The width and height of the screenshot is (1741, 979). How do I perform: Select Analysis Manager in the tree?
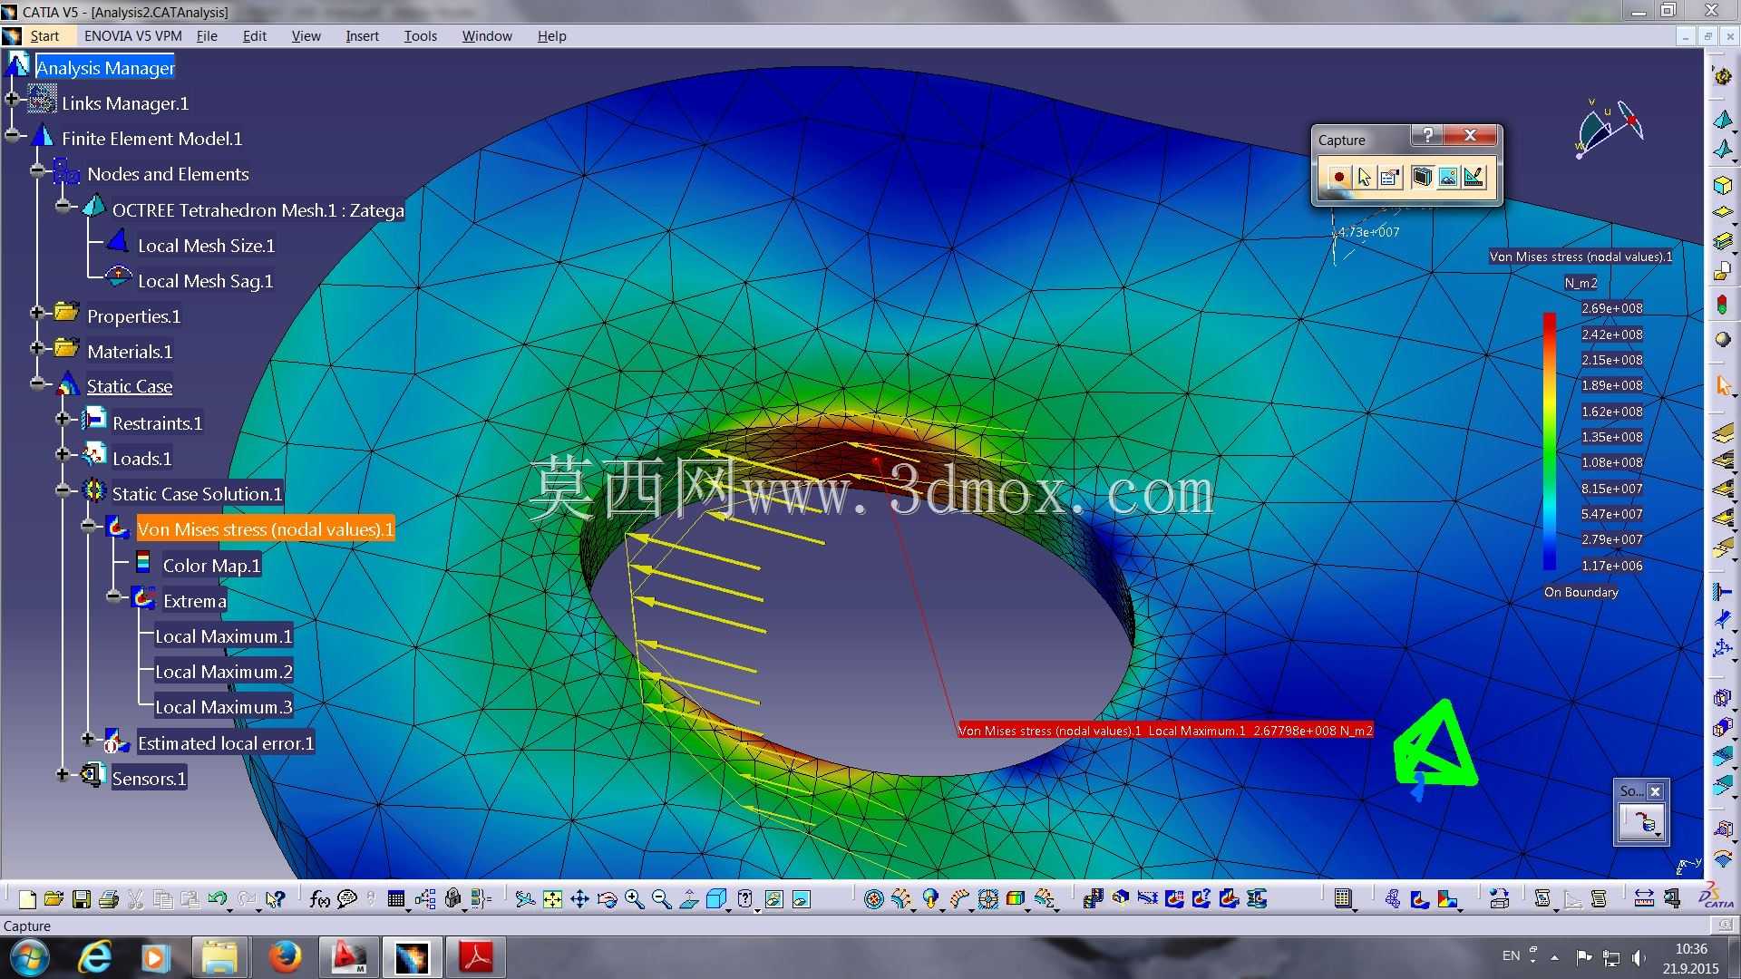105,68
